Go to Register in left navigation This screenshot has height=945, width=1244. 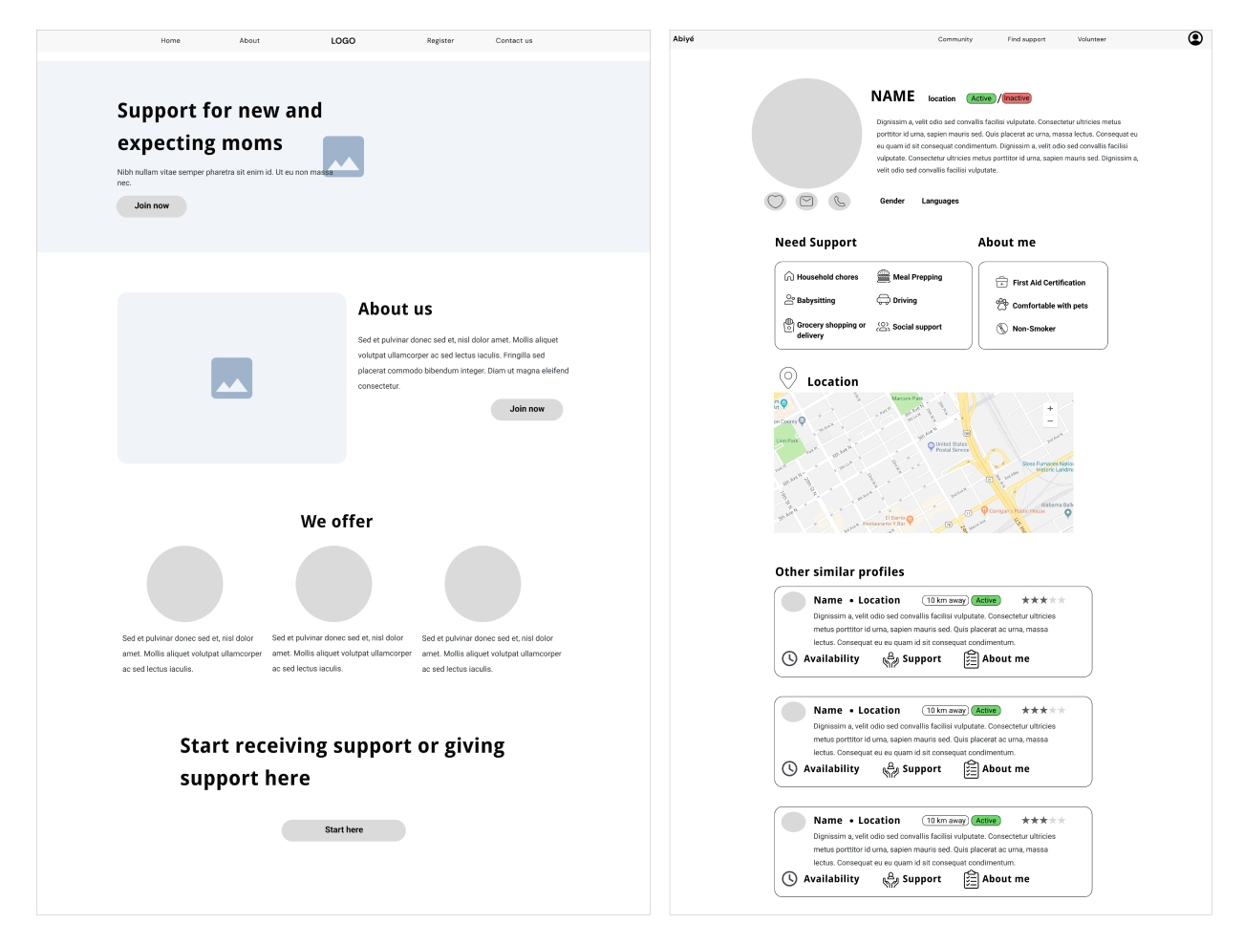tap(440, 41)
